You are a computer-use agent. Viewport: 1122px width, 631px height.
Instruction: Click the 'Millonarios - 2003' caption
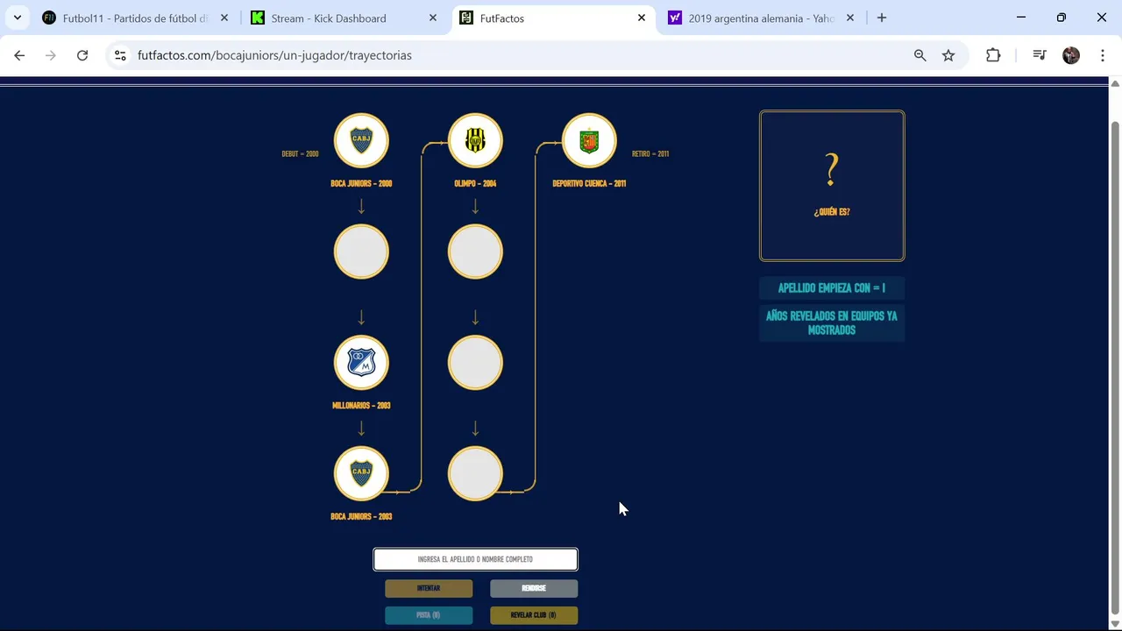pos(361,406)
